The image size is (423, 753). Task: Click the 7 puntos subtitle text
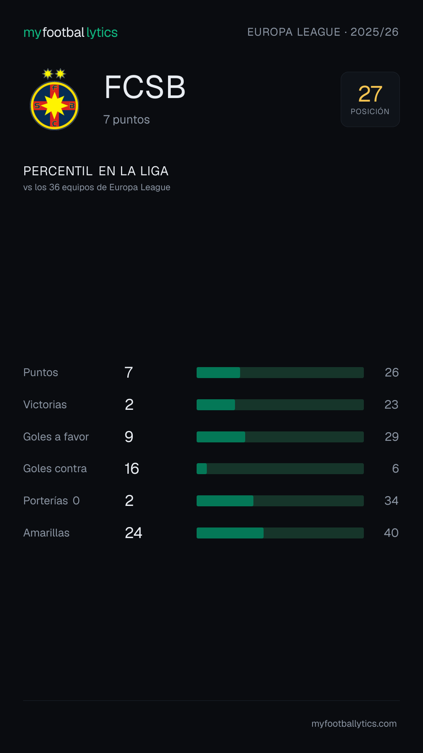(x=127, y=120)
